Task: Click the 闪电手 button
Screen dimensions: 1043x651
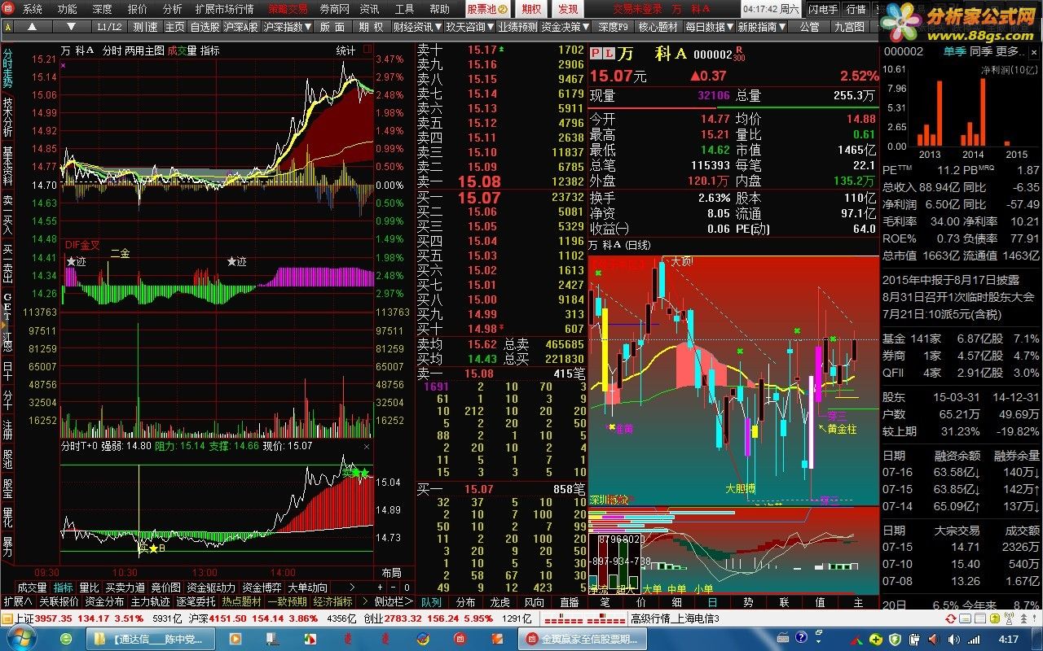Action: click(823, 9)
